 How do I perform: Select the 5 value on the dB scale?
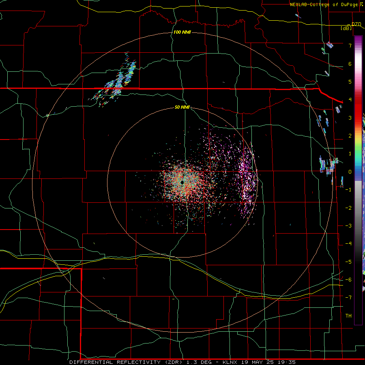point(350,82)
